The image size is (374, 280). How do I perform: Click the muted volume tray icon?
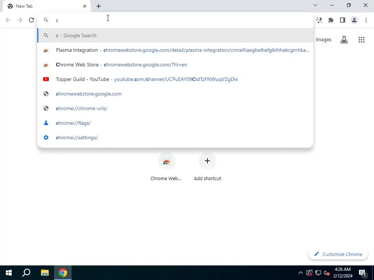327,273
